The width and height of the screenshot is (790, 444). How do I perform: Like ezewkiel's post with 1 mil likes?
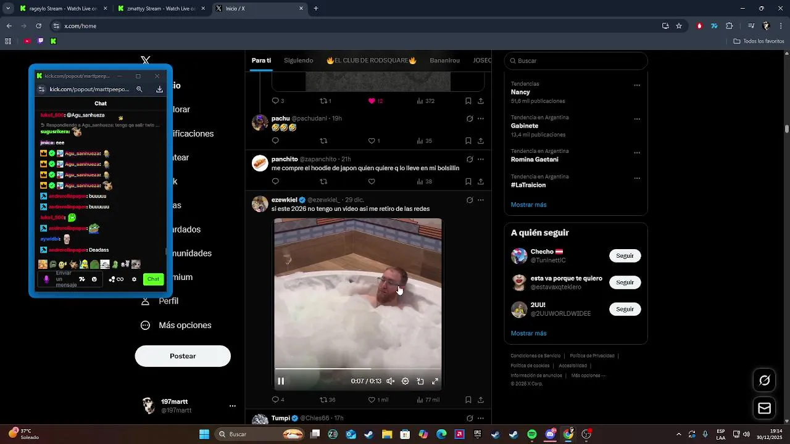click(378, 400)
